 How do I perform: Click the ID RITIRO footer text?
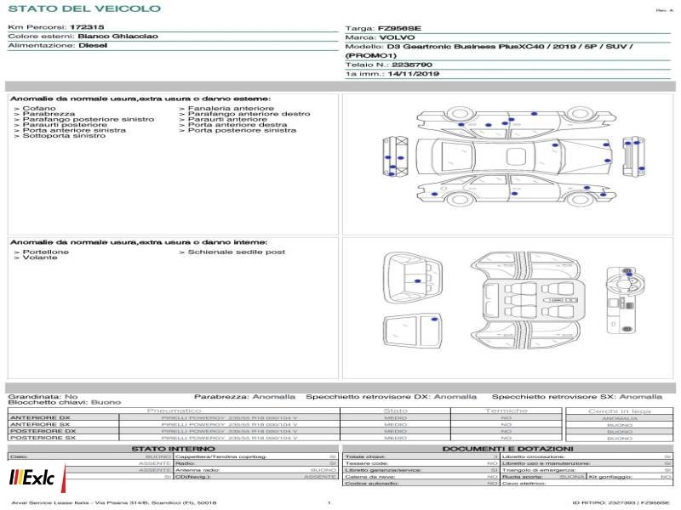621,503
